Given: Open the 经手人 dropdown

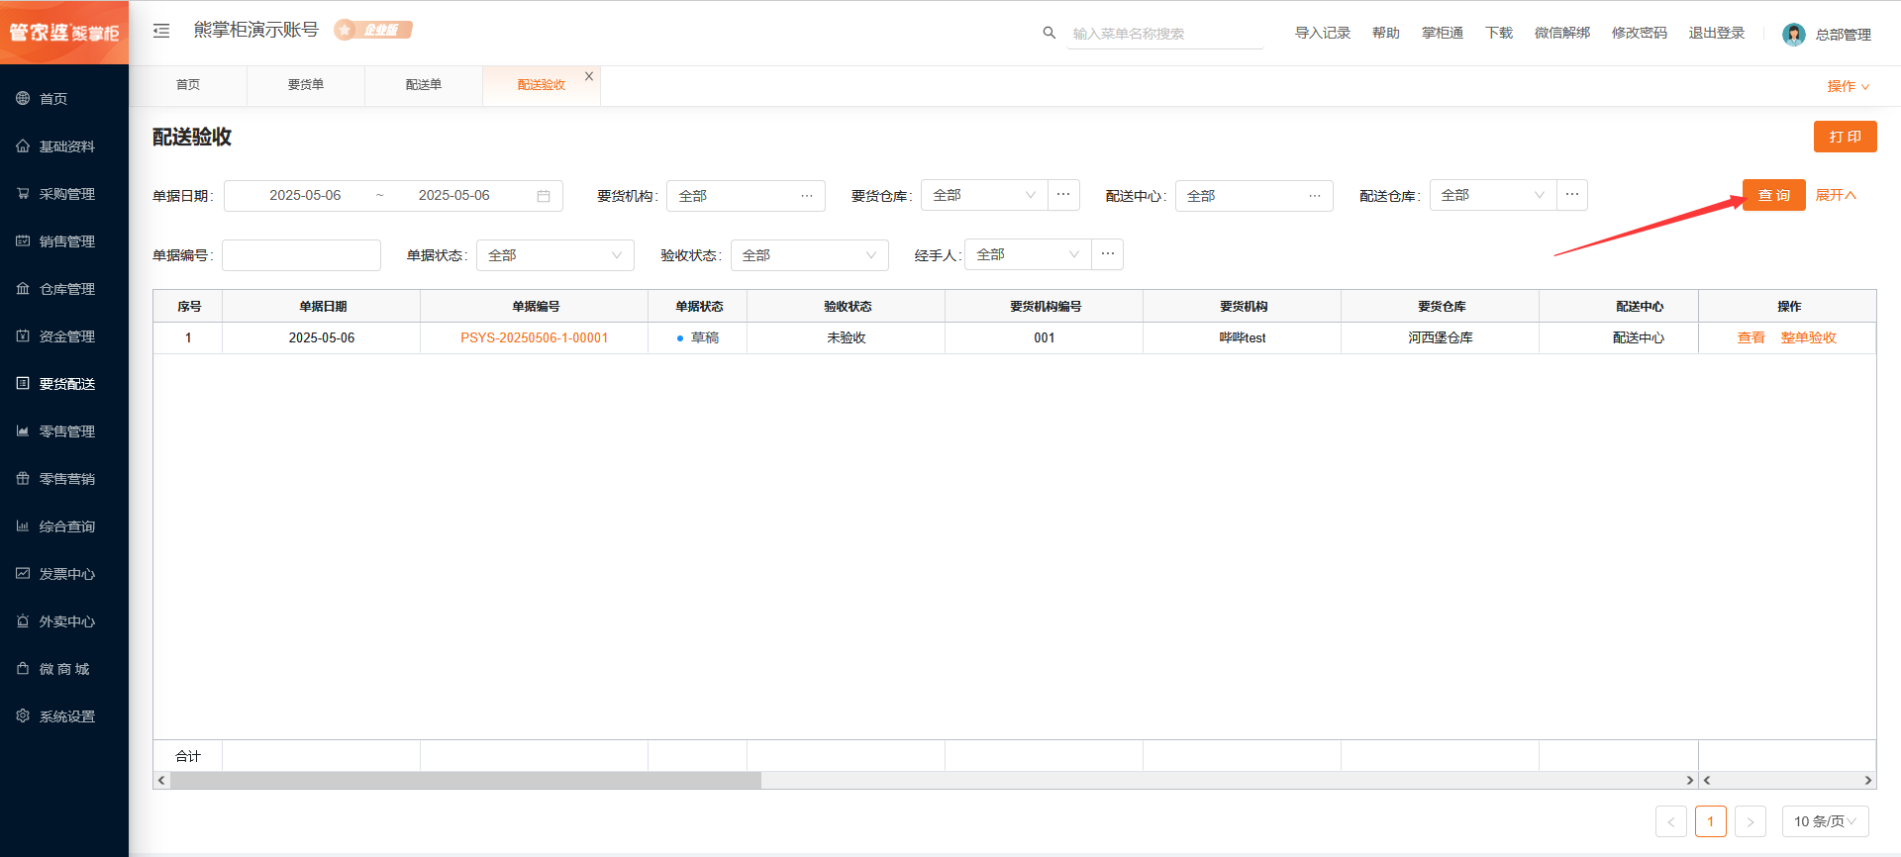Looking at the screenshot, I should tap(1029, 254).
